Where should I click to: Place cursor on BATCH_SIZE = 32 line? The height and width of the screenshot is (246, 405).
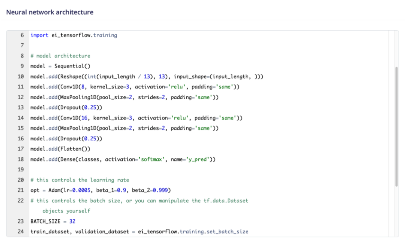tap(53, 221)
